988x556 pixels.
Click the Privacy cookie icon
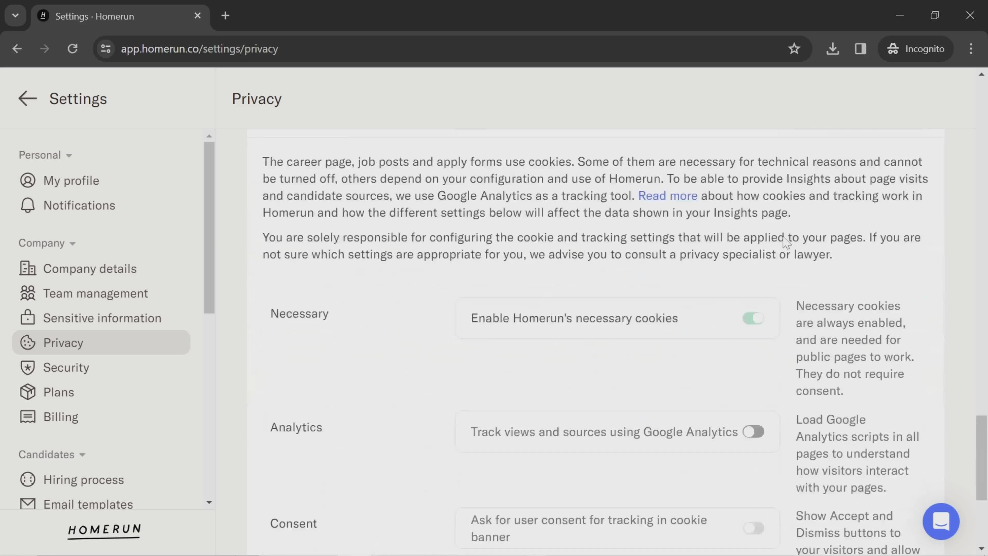coord(28,343)
